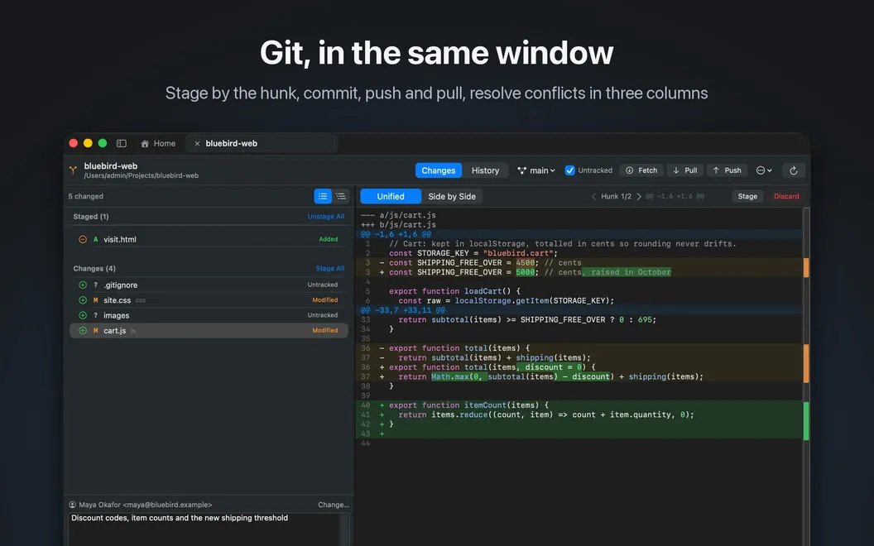
Task: Open the main branch dropdown
Action: tap(536, 170)
